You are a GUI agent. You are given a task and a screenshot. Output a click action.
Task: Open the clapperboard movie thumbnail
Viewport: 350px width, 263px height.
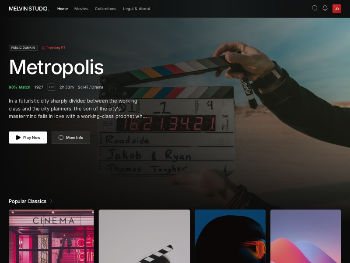click(144, 236)
